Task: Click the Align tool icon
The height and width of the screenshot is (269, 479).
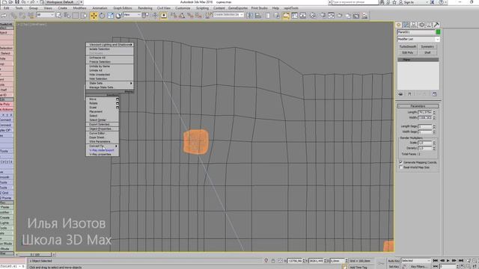Action: (258, 16)
